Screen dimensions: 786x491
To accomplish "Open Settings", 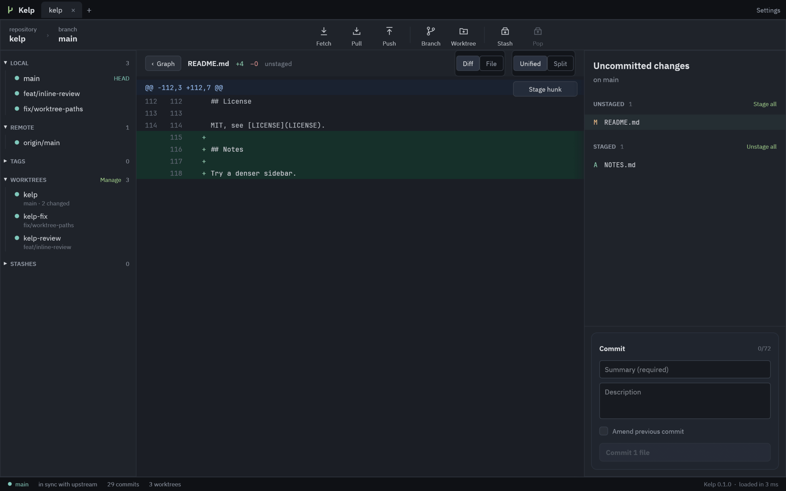I will [x=768, y=10].
